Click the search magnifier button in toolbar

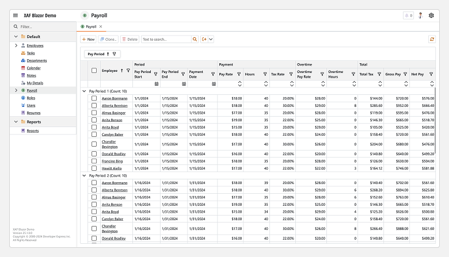(195, 39)
